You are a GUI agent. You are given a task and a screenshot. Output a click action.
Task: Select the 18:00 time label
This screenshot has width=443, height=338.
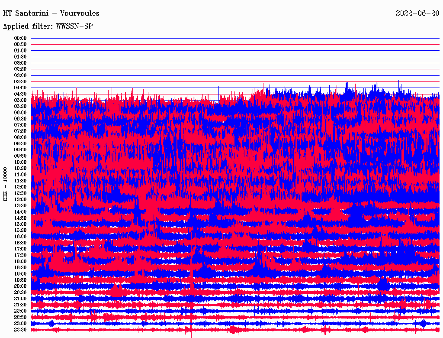[20, 261]
